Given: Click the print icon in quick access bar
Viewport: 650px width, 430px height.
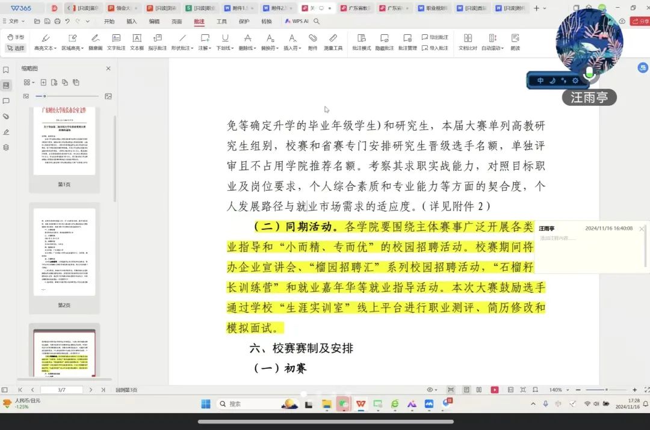Looking at the screenshot, I should tap(57, 21).
